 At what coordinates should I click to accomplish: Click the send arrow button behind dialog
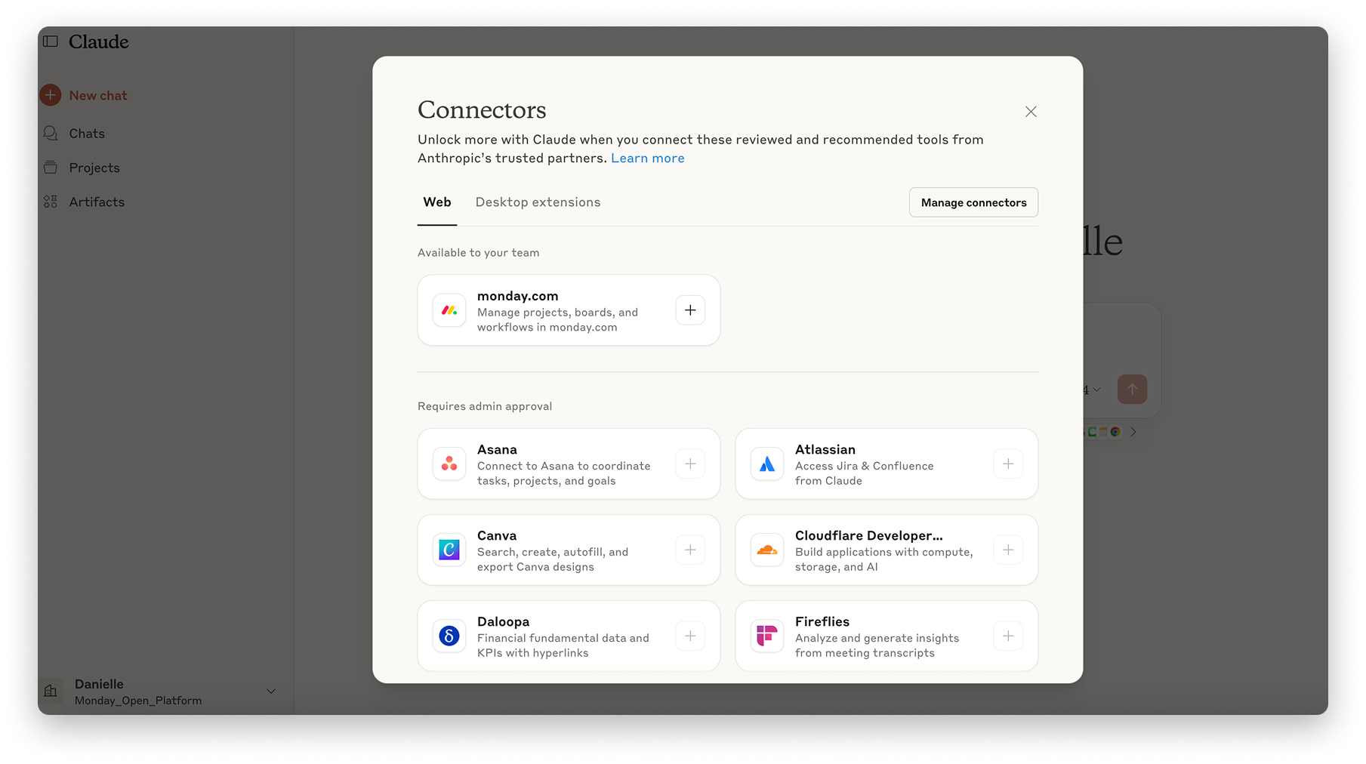point(1132,390)
